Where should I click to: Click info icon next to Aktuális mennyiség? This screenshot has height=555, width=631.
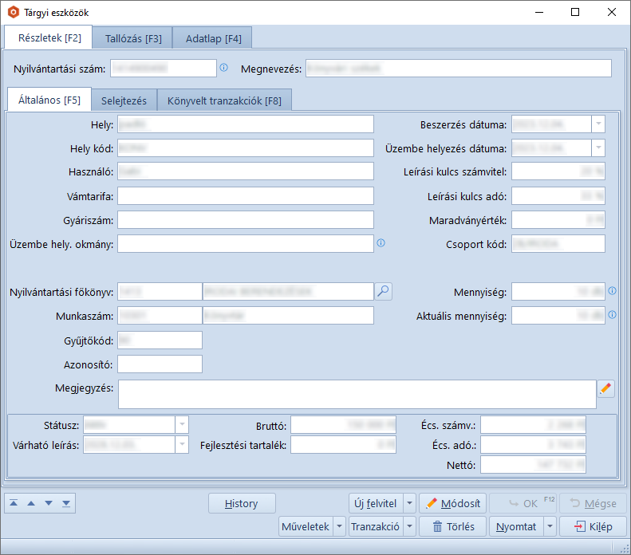click(x=612, y=315)
